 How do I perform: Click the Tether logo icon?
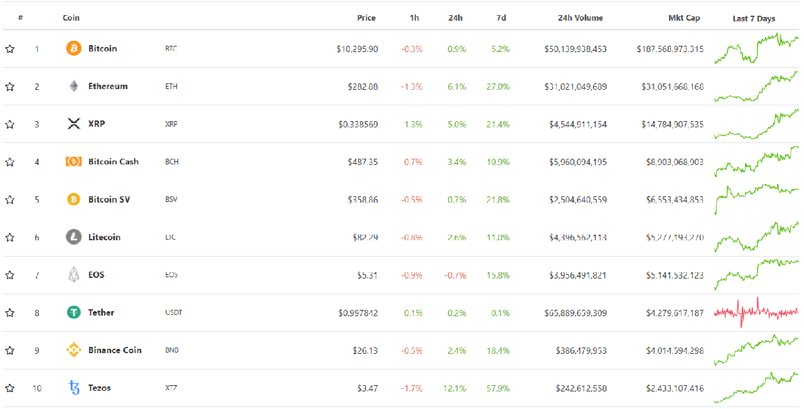tap(73, 312)
